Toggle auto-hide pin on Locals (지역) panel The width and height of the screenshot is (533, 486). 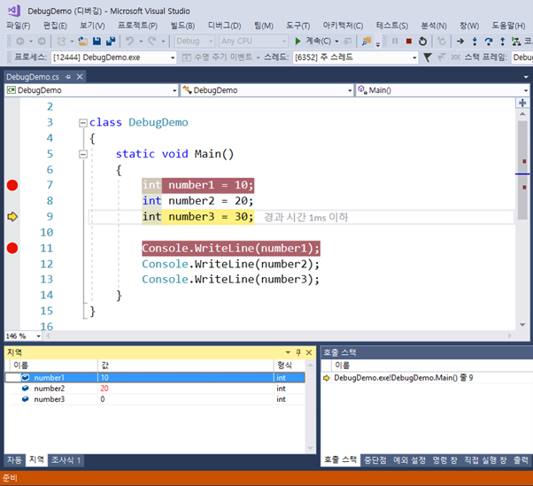coord(297,352)
